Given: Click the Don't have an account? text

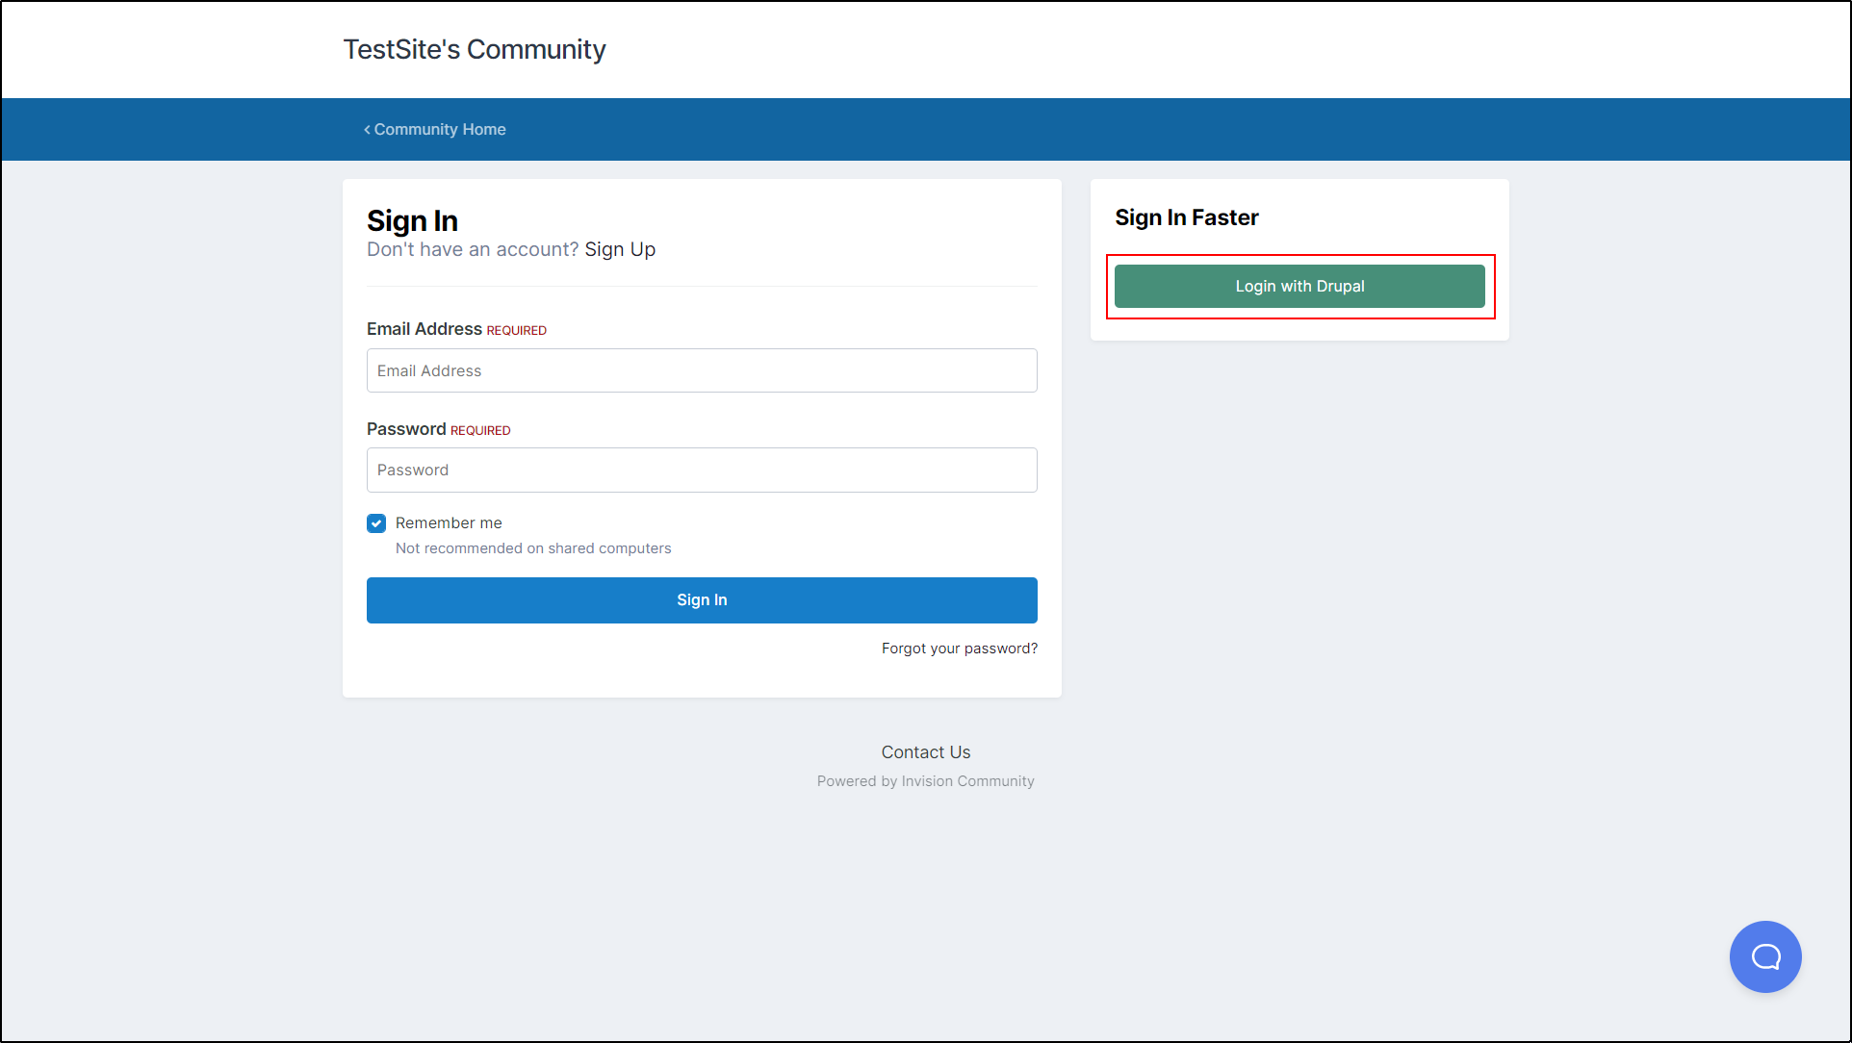Looking at the screenshot, I should [472, 249].
